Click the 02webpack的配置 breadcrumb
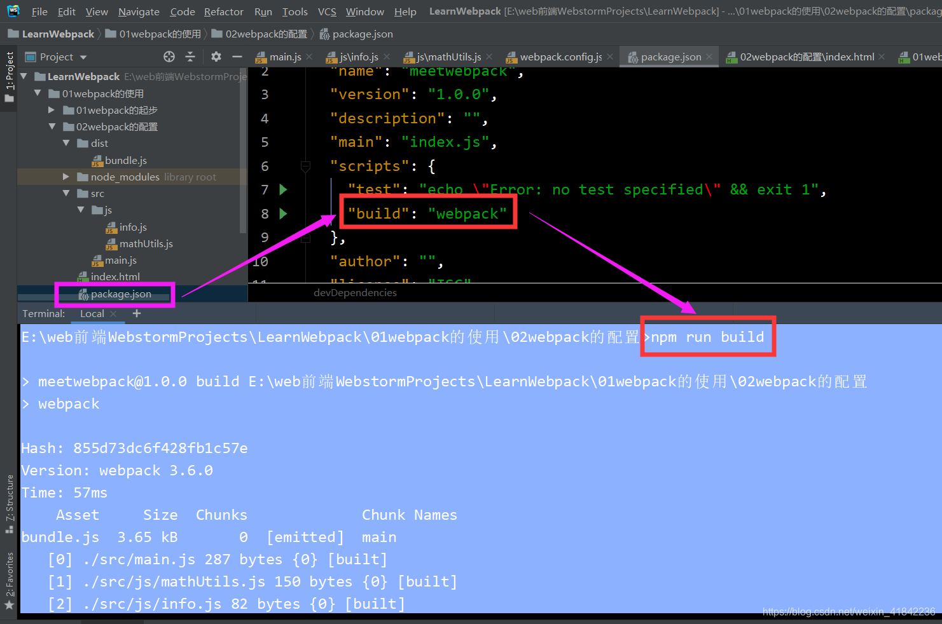 [x=259, y=34]
